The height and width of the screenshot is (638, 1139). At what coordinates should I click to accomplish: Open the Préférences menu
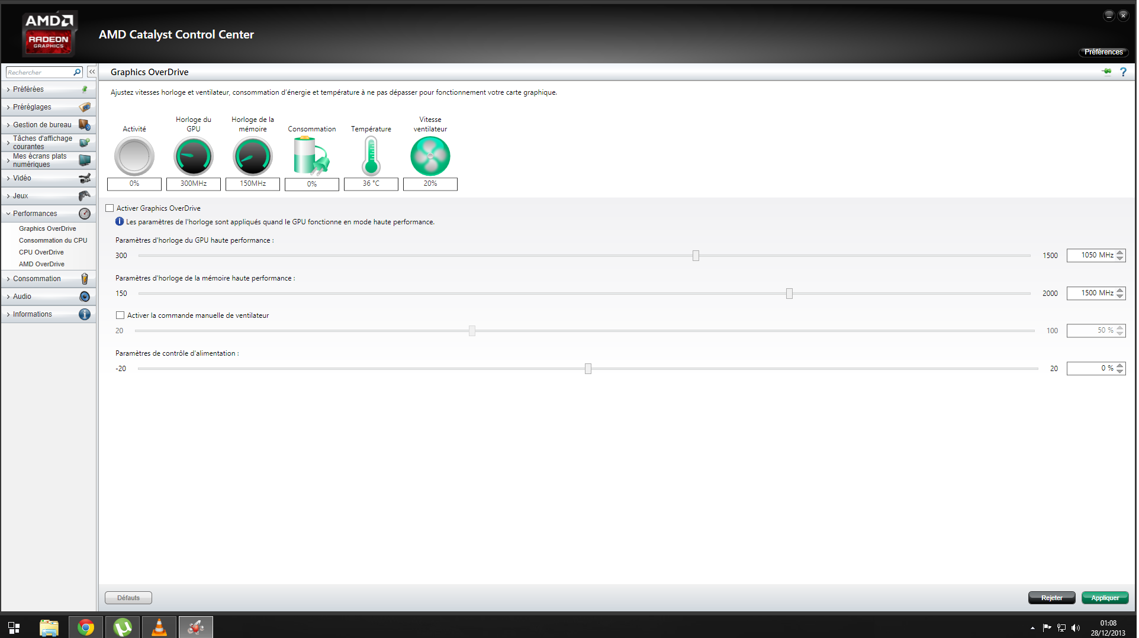pyautogui.click(x=1103, y=52)
